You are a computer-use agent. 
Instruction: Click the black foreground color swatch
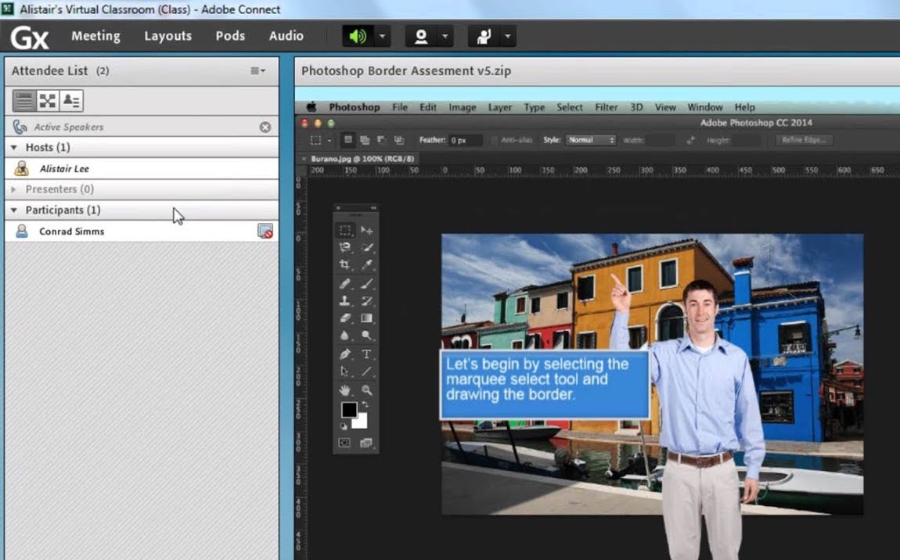click(349, 410)
